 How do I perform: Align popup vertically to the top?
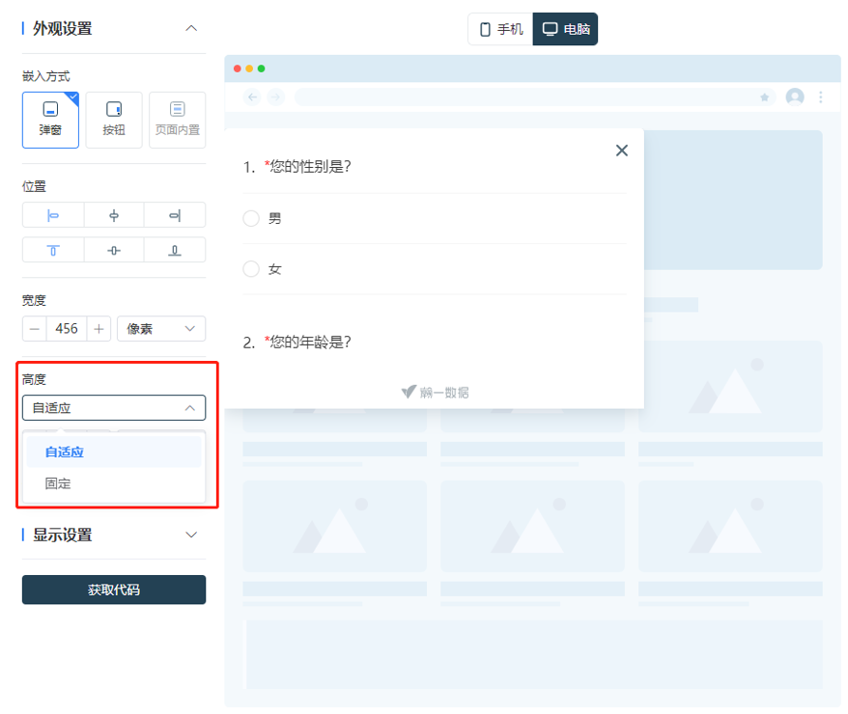pos(53,250)
